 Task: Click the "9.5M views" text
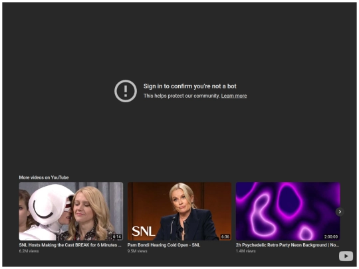138,251
